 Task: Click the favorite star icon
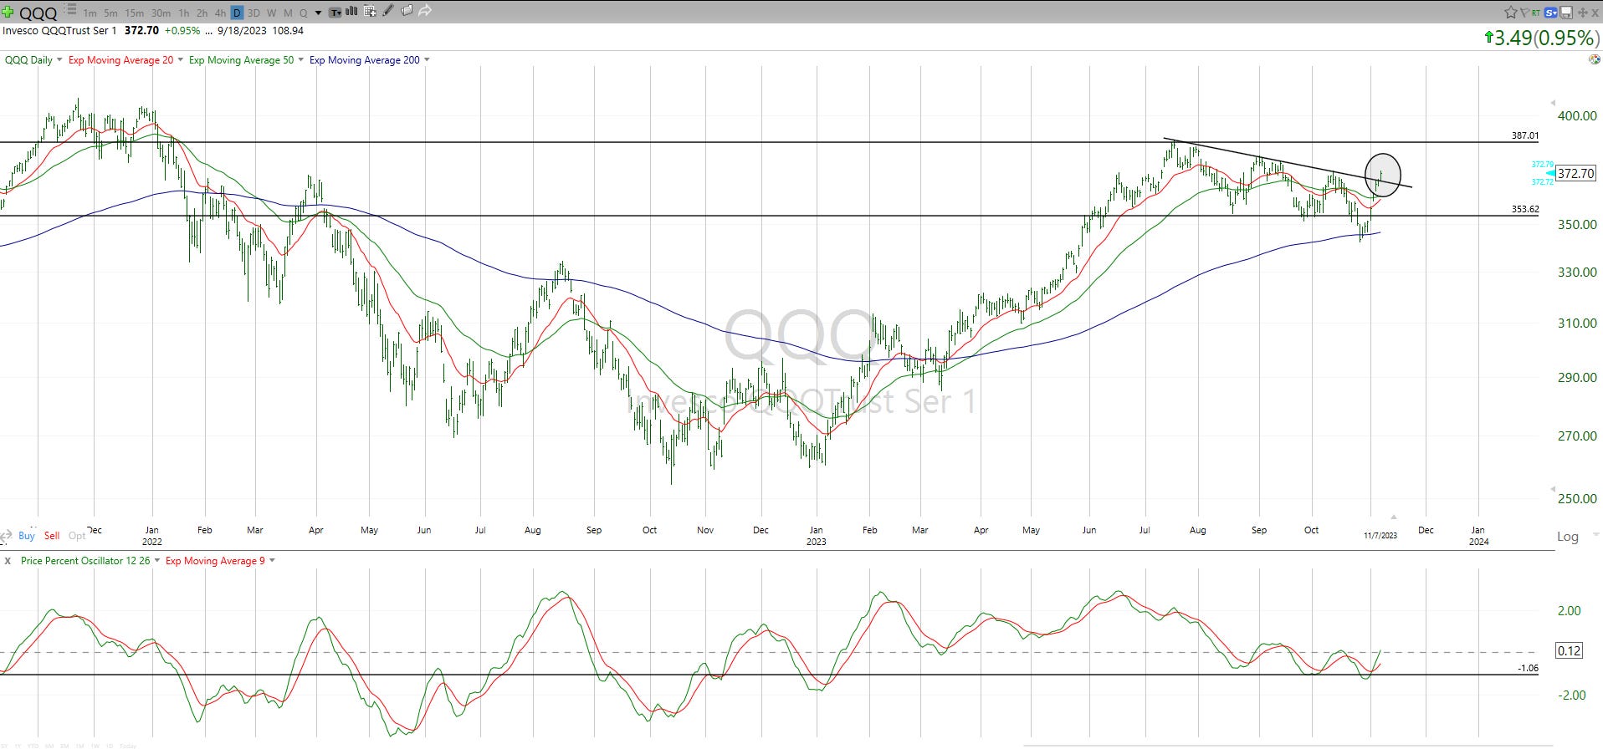pos(1511,13)
